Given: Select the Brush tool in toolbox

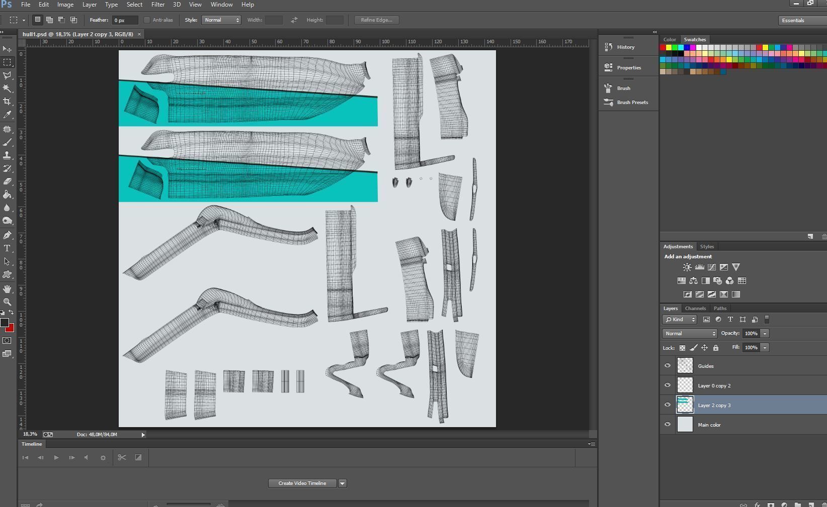Looking at the screenshot, I should [7, 142].
